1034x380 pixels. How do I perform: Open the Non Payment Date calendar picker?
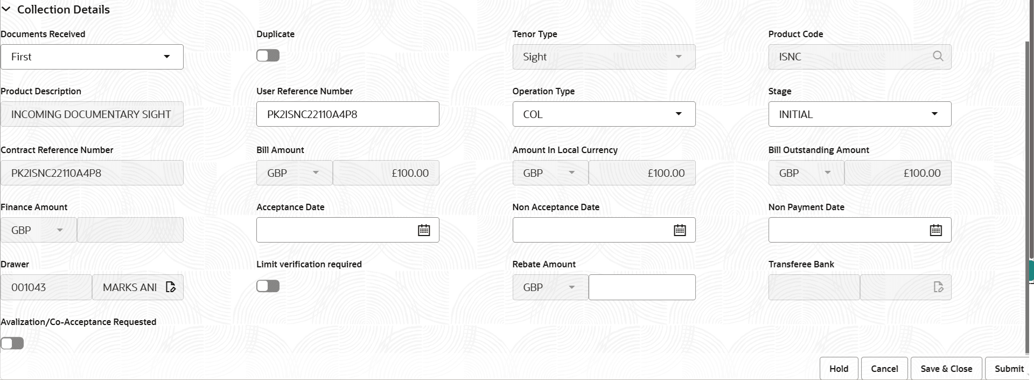[935, 230]
